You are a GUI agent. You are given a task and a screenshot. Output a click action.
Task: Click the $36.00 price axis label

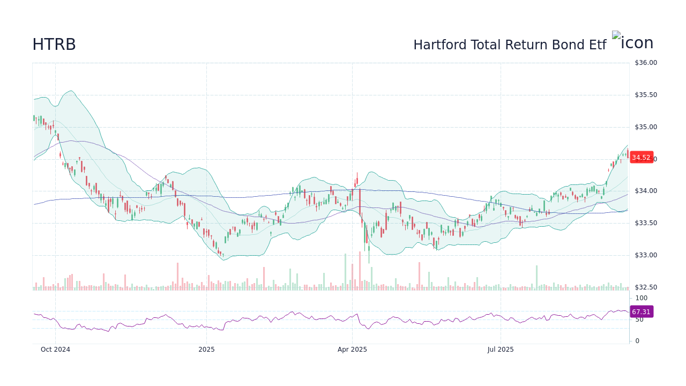coord(645,62)
